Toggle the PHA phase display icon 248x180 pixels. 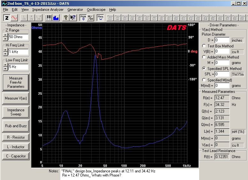point(83,18)
